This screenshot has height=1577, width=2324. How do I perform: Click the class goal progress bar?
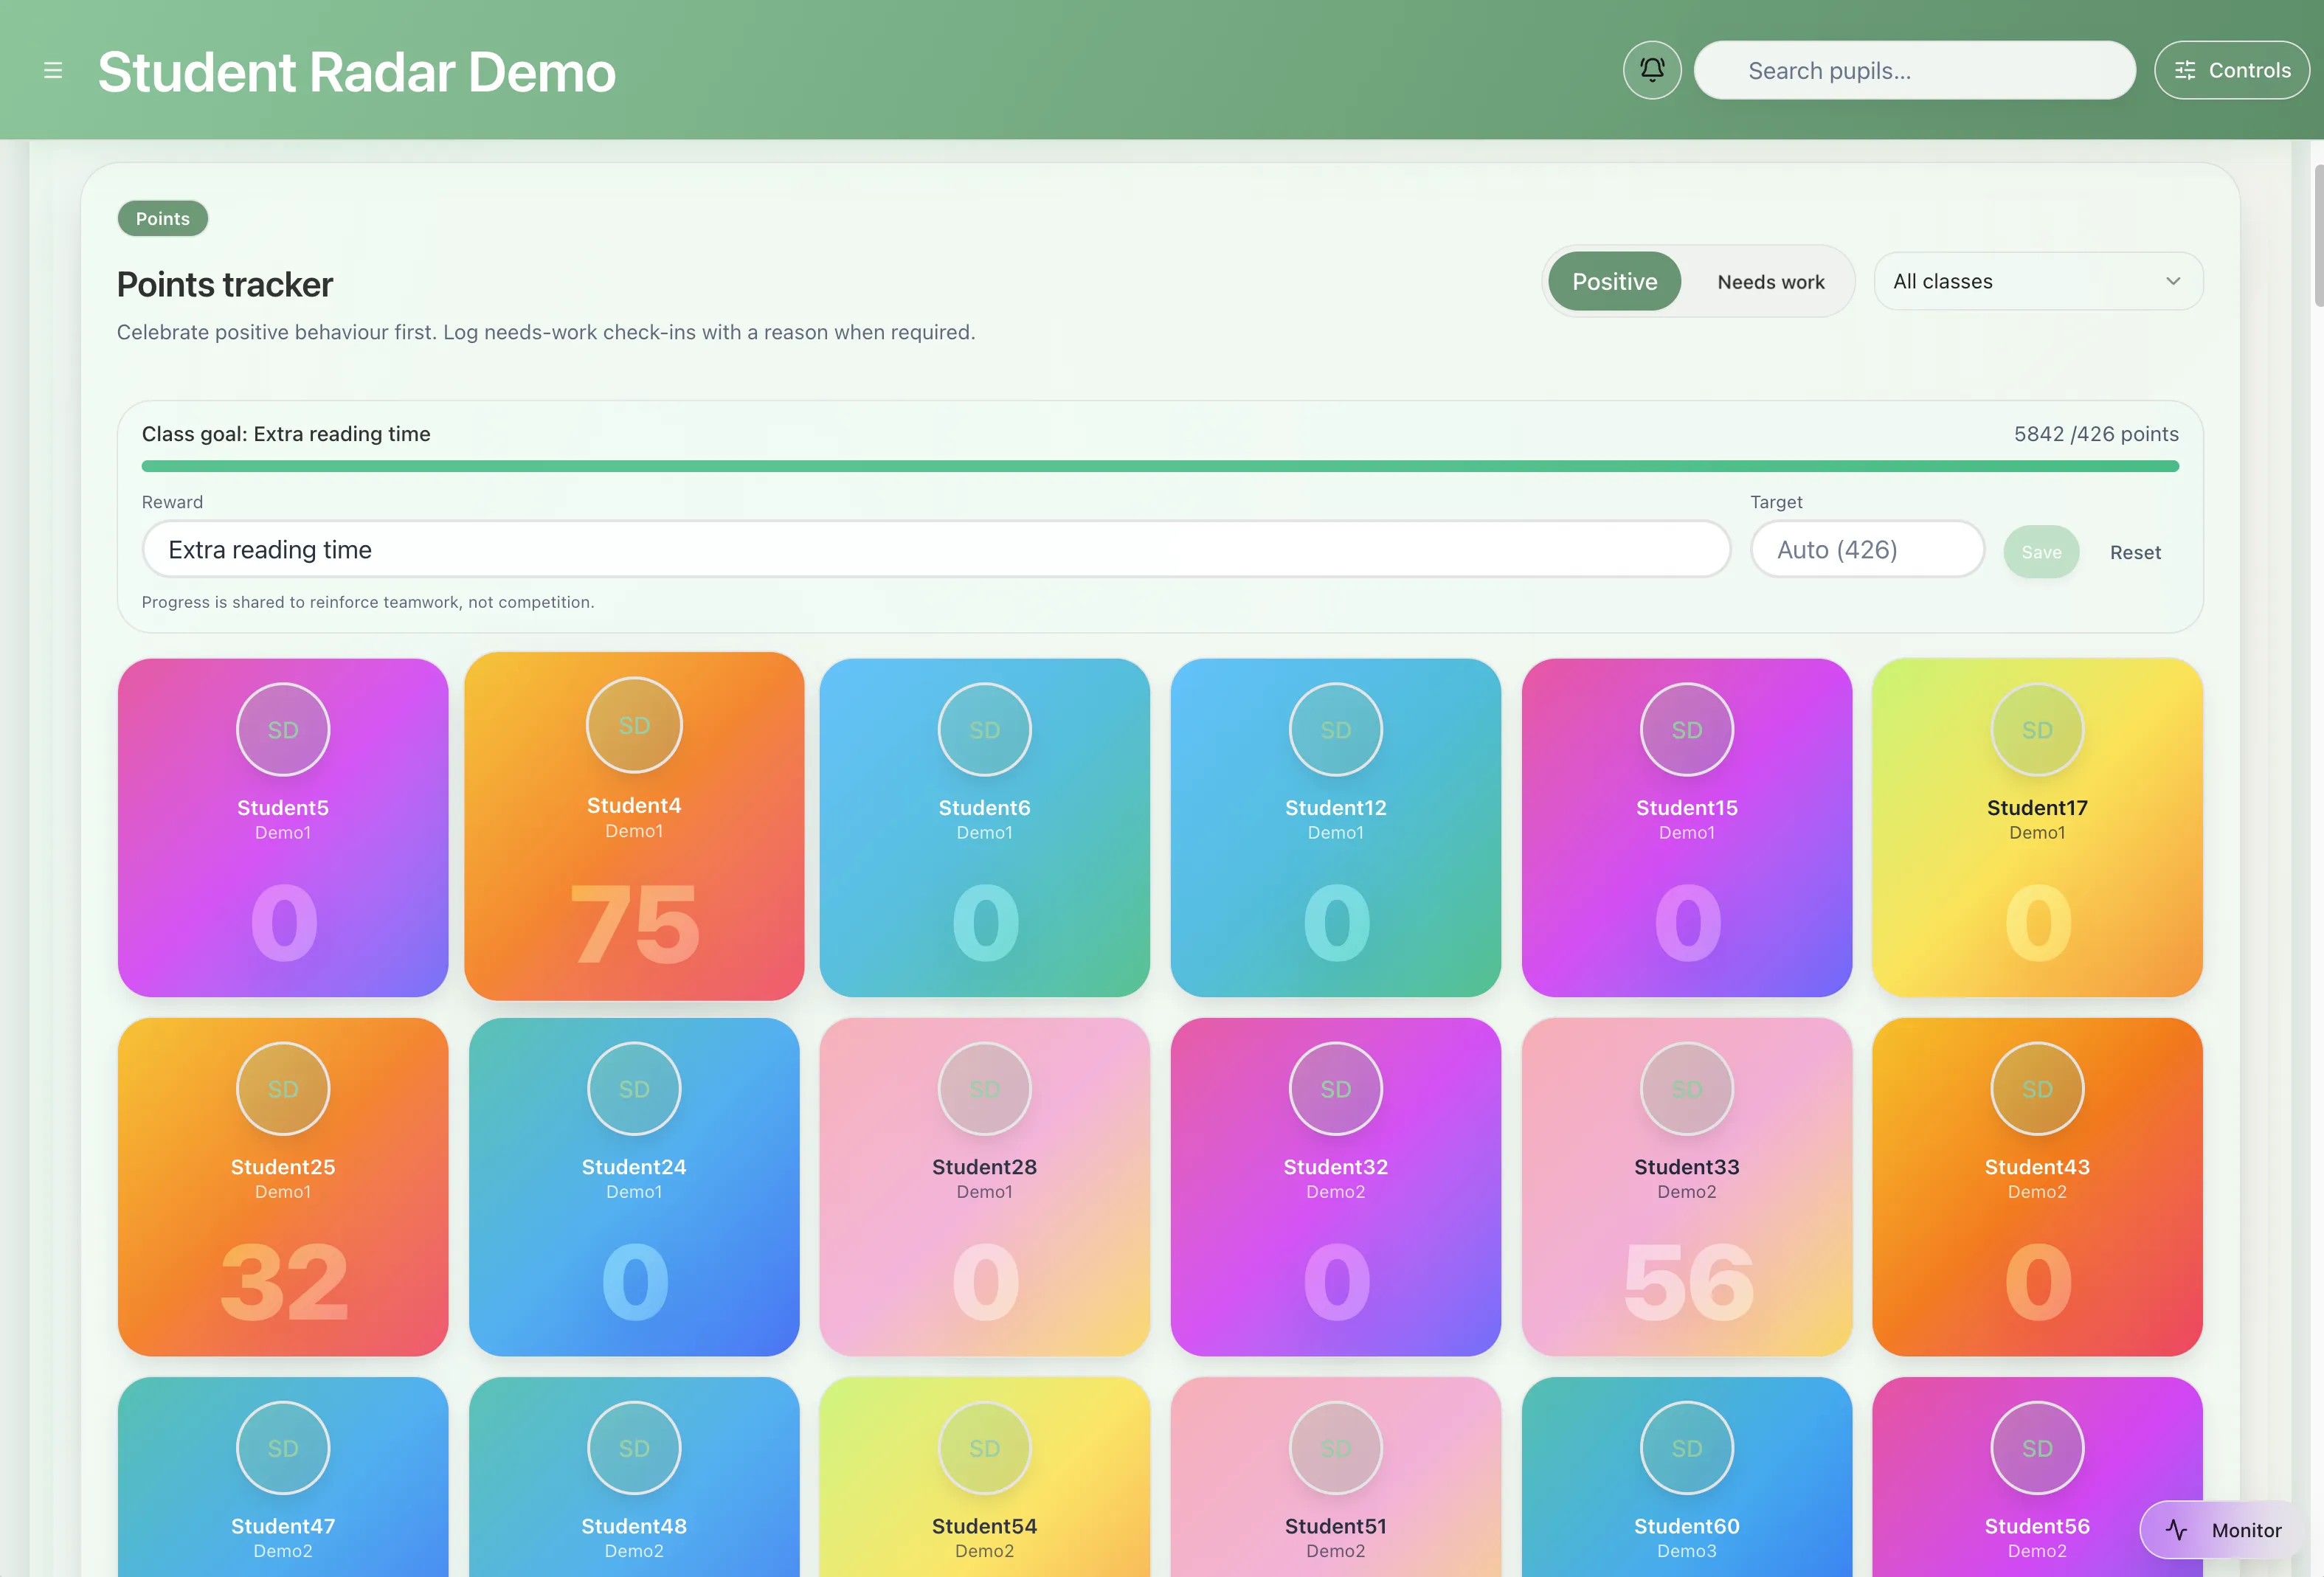1160,466
